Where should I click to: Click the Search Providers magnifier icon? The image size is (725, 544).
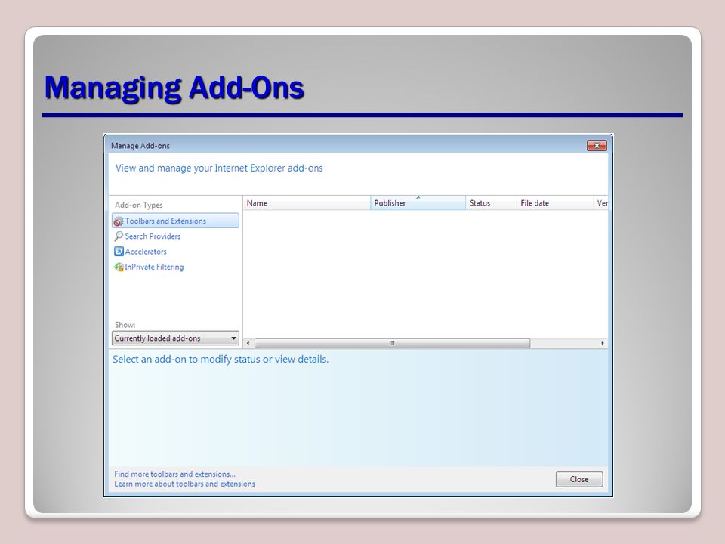[119, 236]
